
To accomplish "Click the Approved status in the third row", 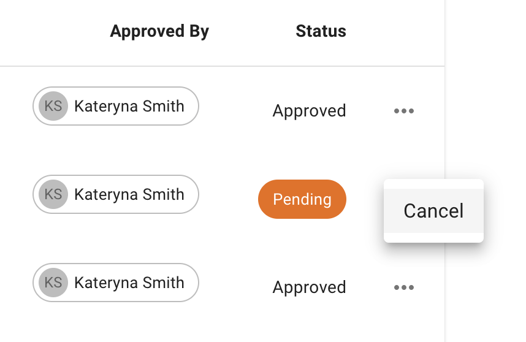I will pos(310,287).
